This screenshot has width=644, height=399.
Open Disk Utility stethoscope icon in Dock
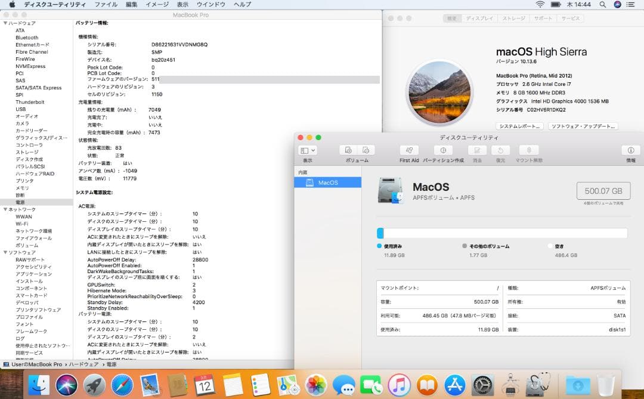[538, 385]
